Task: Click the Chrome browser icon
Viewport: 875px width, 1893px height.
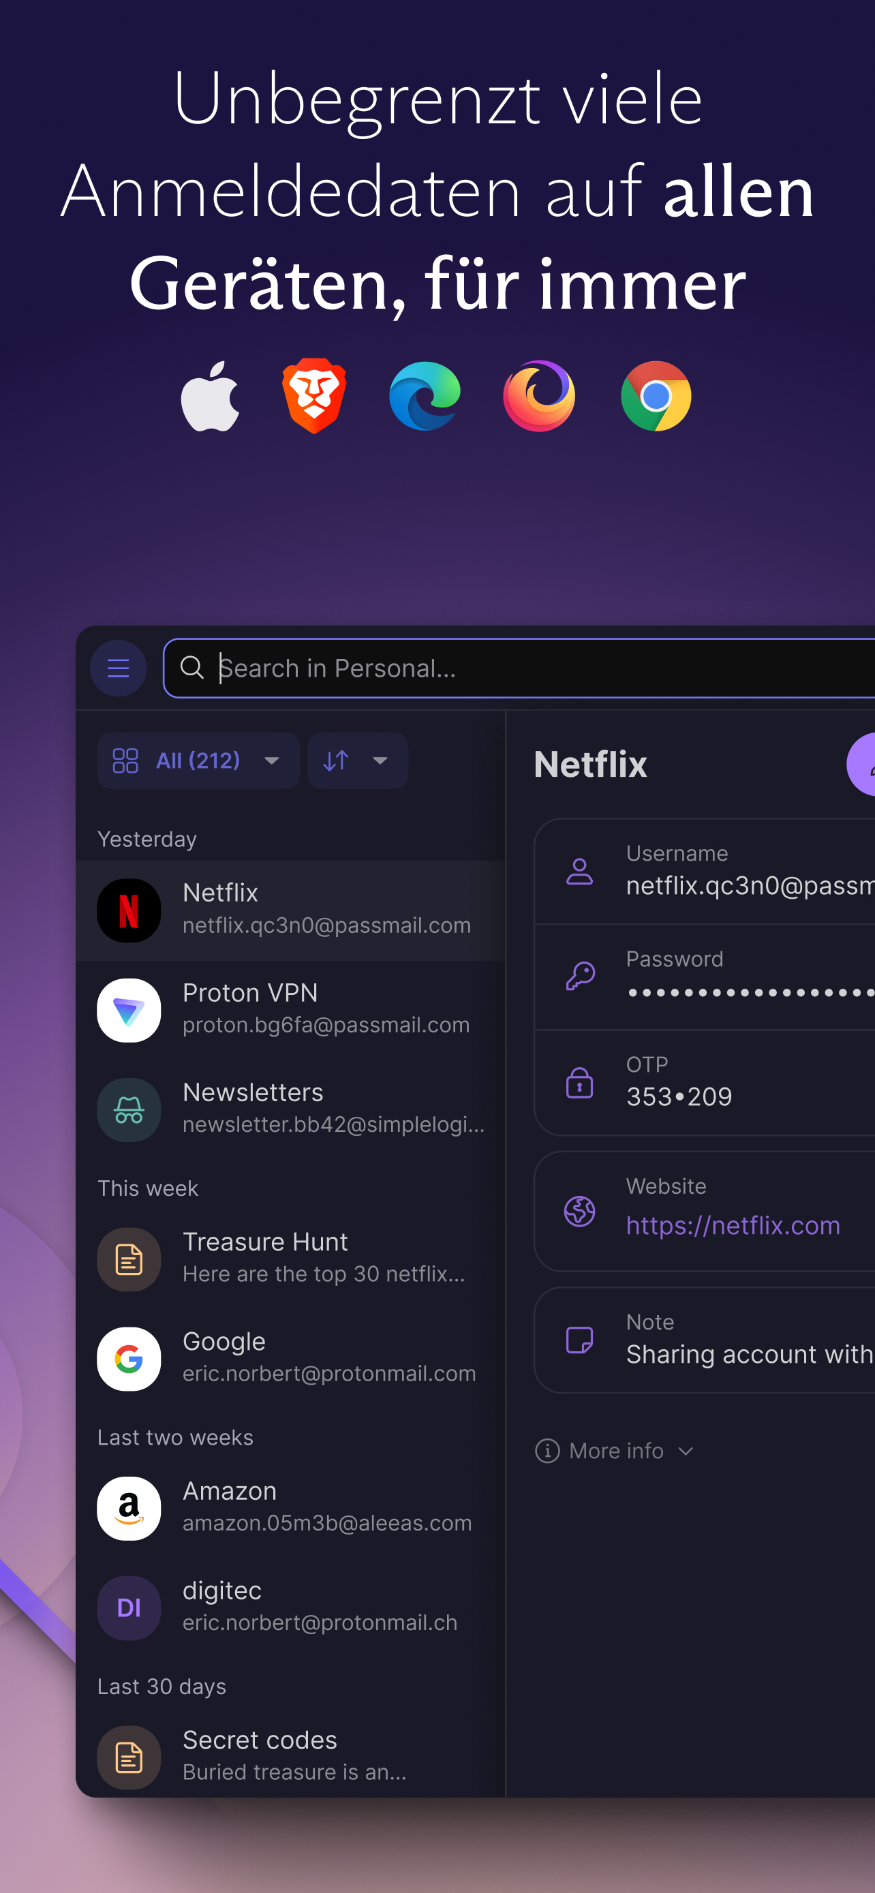Action: 656,396
